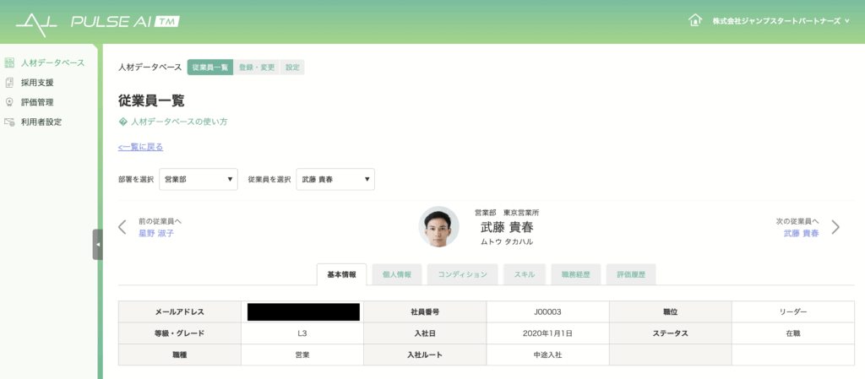Click the L3 grade value
This screenshot has width=865, height=379.
click(302, 333)
